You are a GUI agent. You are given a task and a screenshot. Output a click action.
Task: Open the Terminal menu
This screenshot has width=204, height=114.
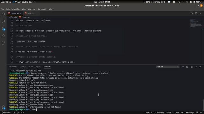click(x=42, y=9)
